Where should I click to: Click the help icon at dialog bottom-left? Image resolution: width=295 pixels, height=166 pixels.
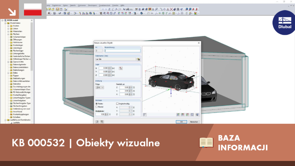[97, 122]
